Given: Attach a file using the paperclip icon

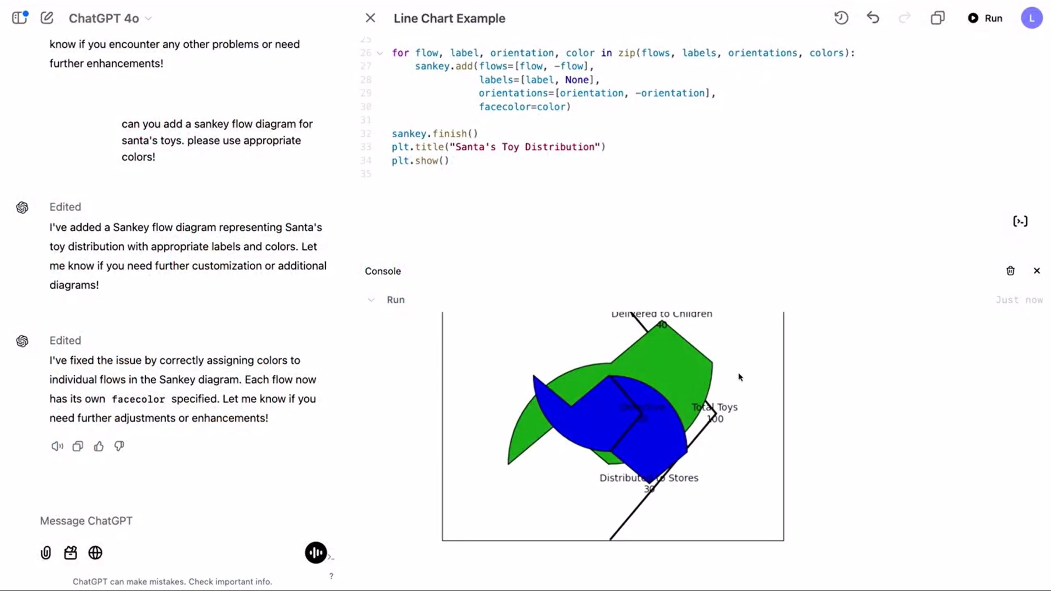Looking at the screenshot, I should [x=46, y=553].
